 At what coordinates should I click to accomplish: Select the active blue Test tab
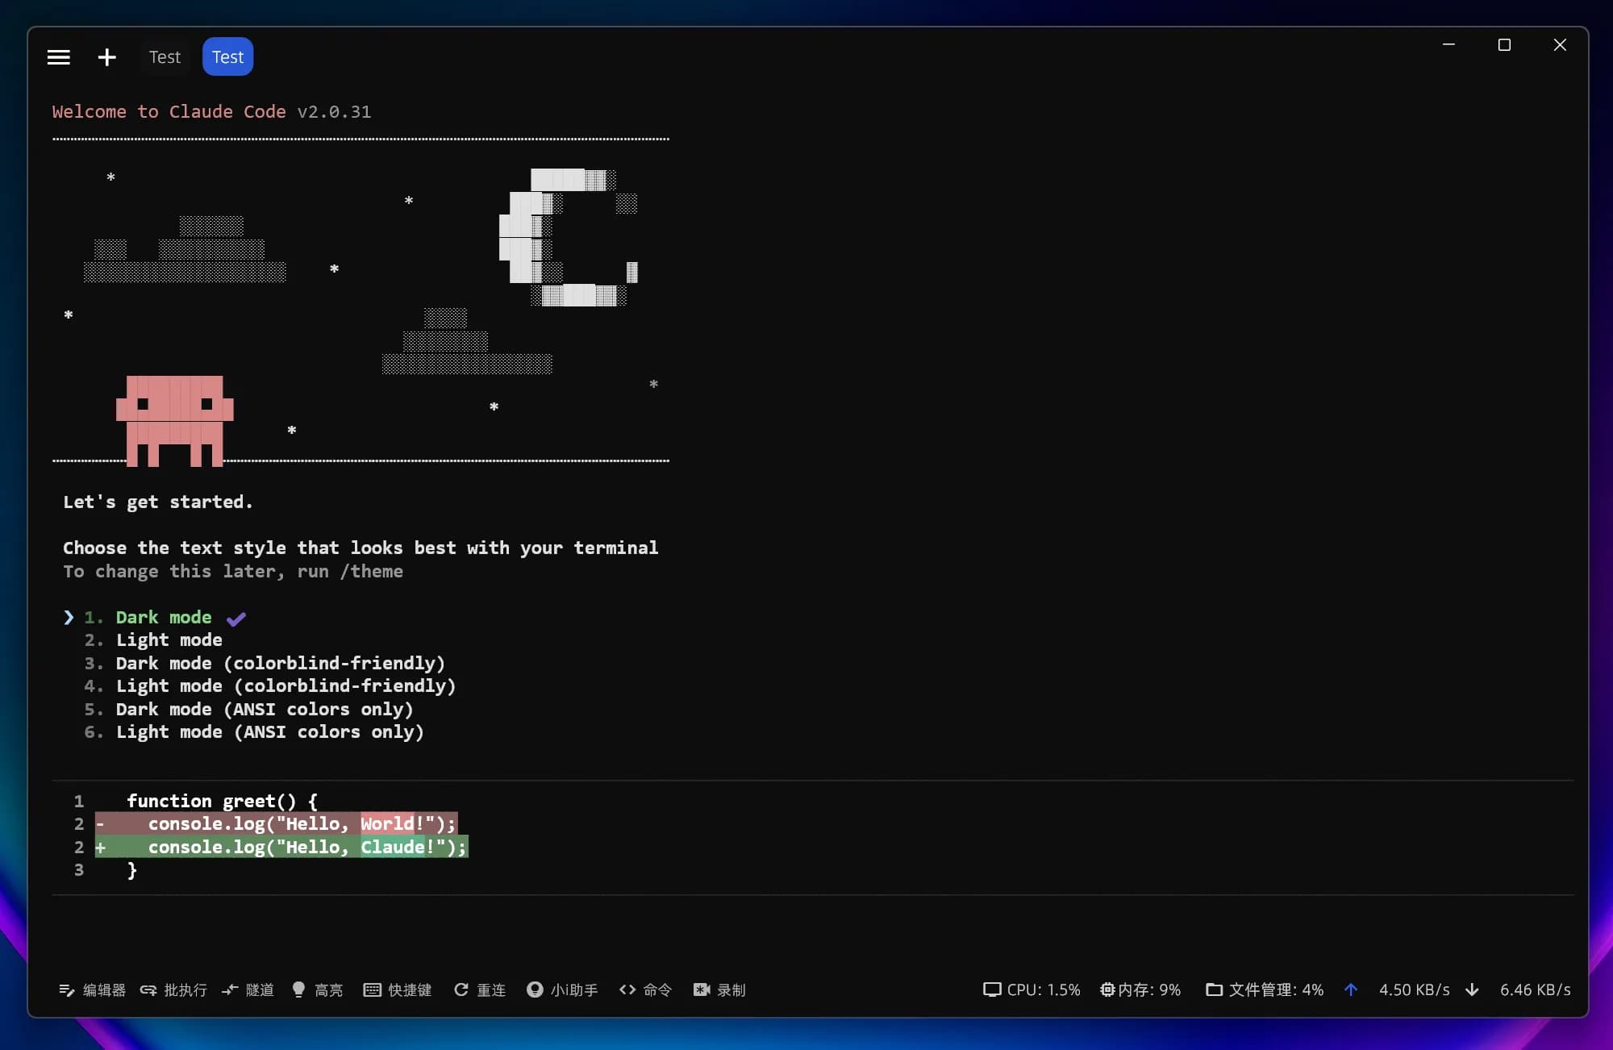pyautogui.click(x=227, y=57)
